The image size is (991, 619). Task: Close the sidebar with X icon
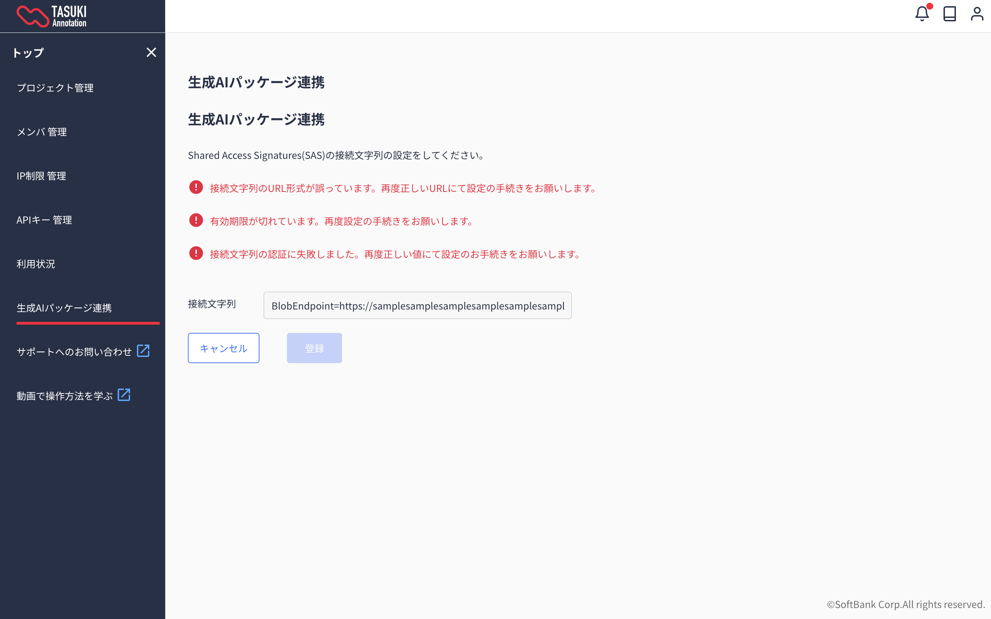click(x=151, y=52)
